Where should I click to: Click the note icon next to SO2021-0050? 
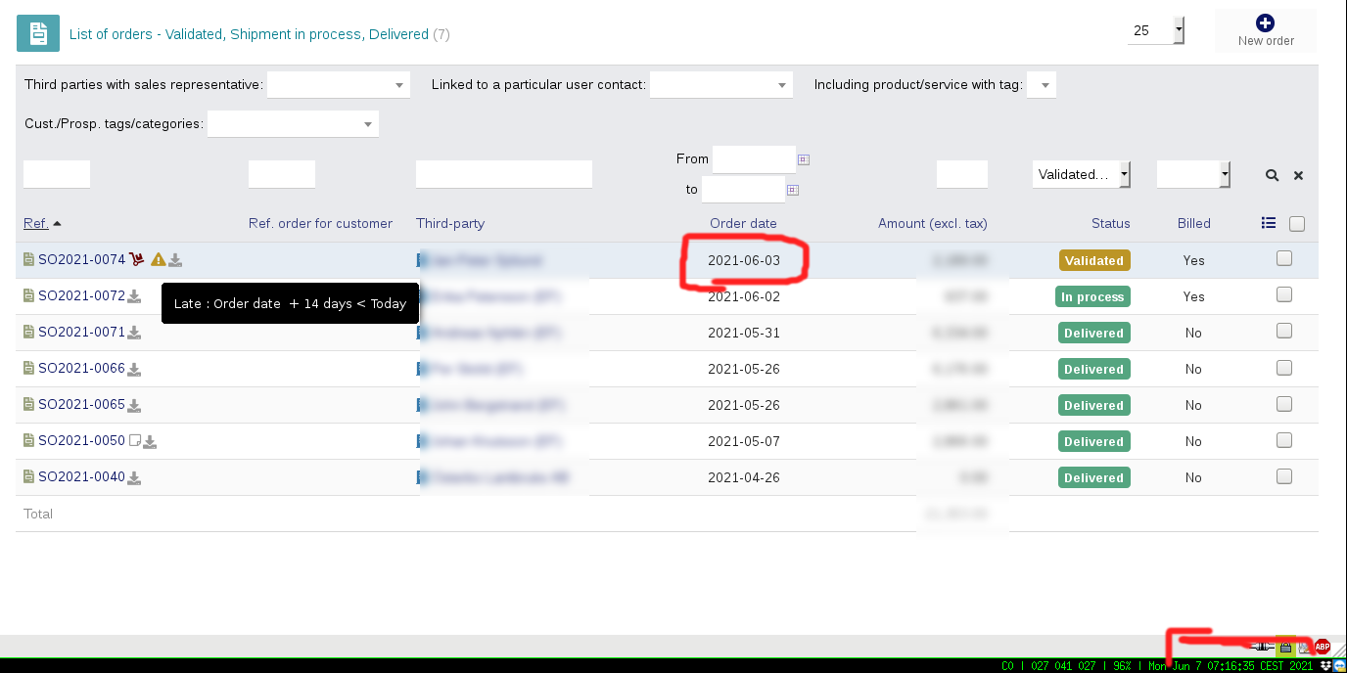[x=134, y=439]
